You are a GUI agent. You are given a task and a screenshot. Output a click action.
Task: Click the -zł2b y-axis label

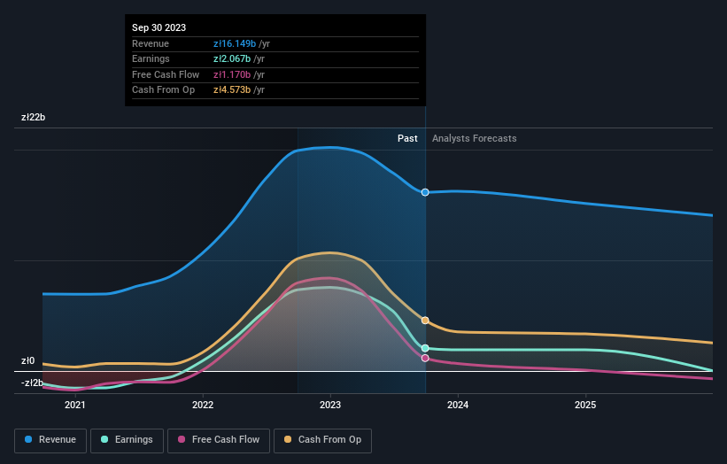point(32,383)
